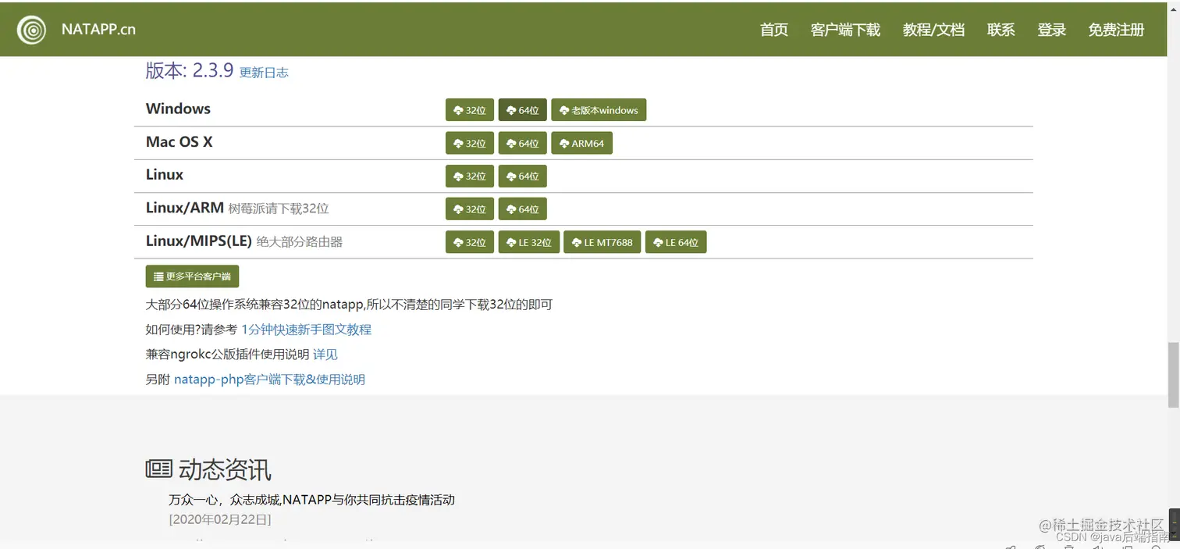
Task: Download the LE MT7688 client
Action: pyautogui.click(x=602, y=242)
